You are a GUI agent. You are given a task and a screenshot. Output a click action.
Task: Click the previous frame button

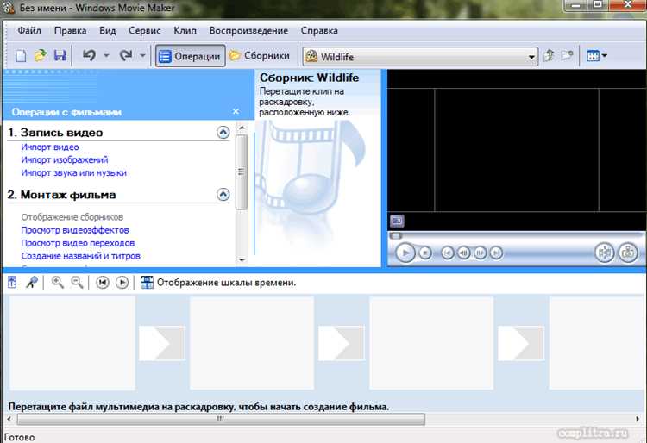[464, 253]
